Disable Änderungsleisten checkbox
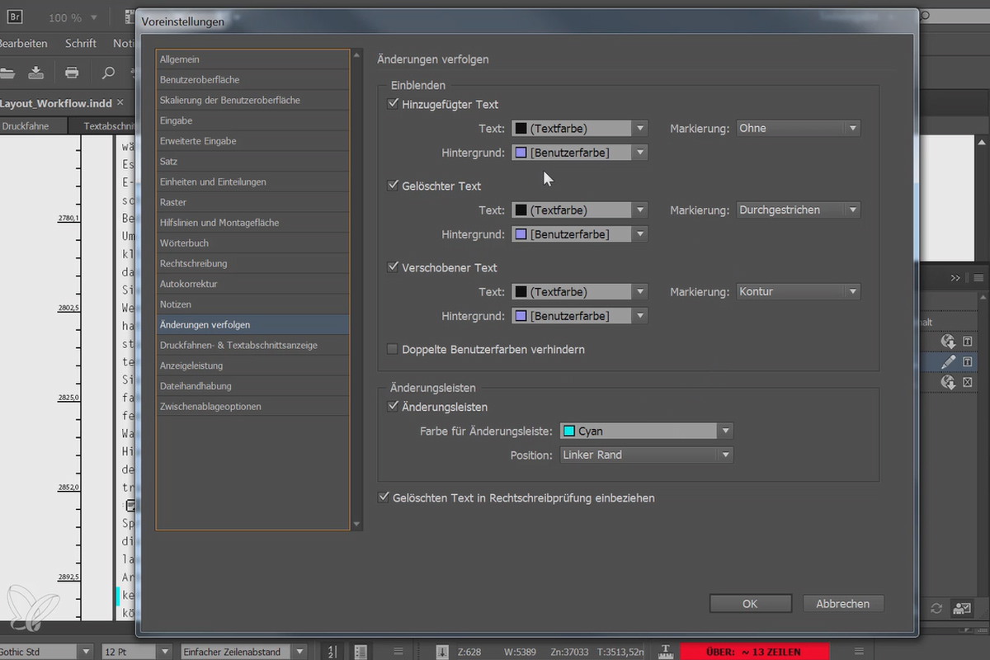This screenshot has width=990, height=660. click(x=394, y=406)
